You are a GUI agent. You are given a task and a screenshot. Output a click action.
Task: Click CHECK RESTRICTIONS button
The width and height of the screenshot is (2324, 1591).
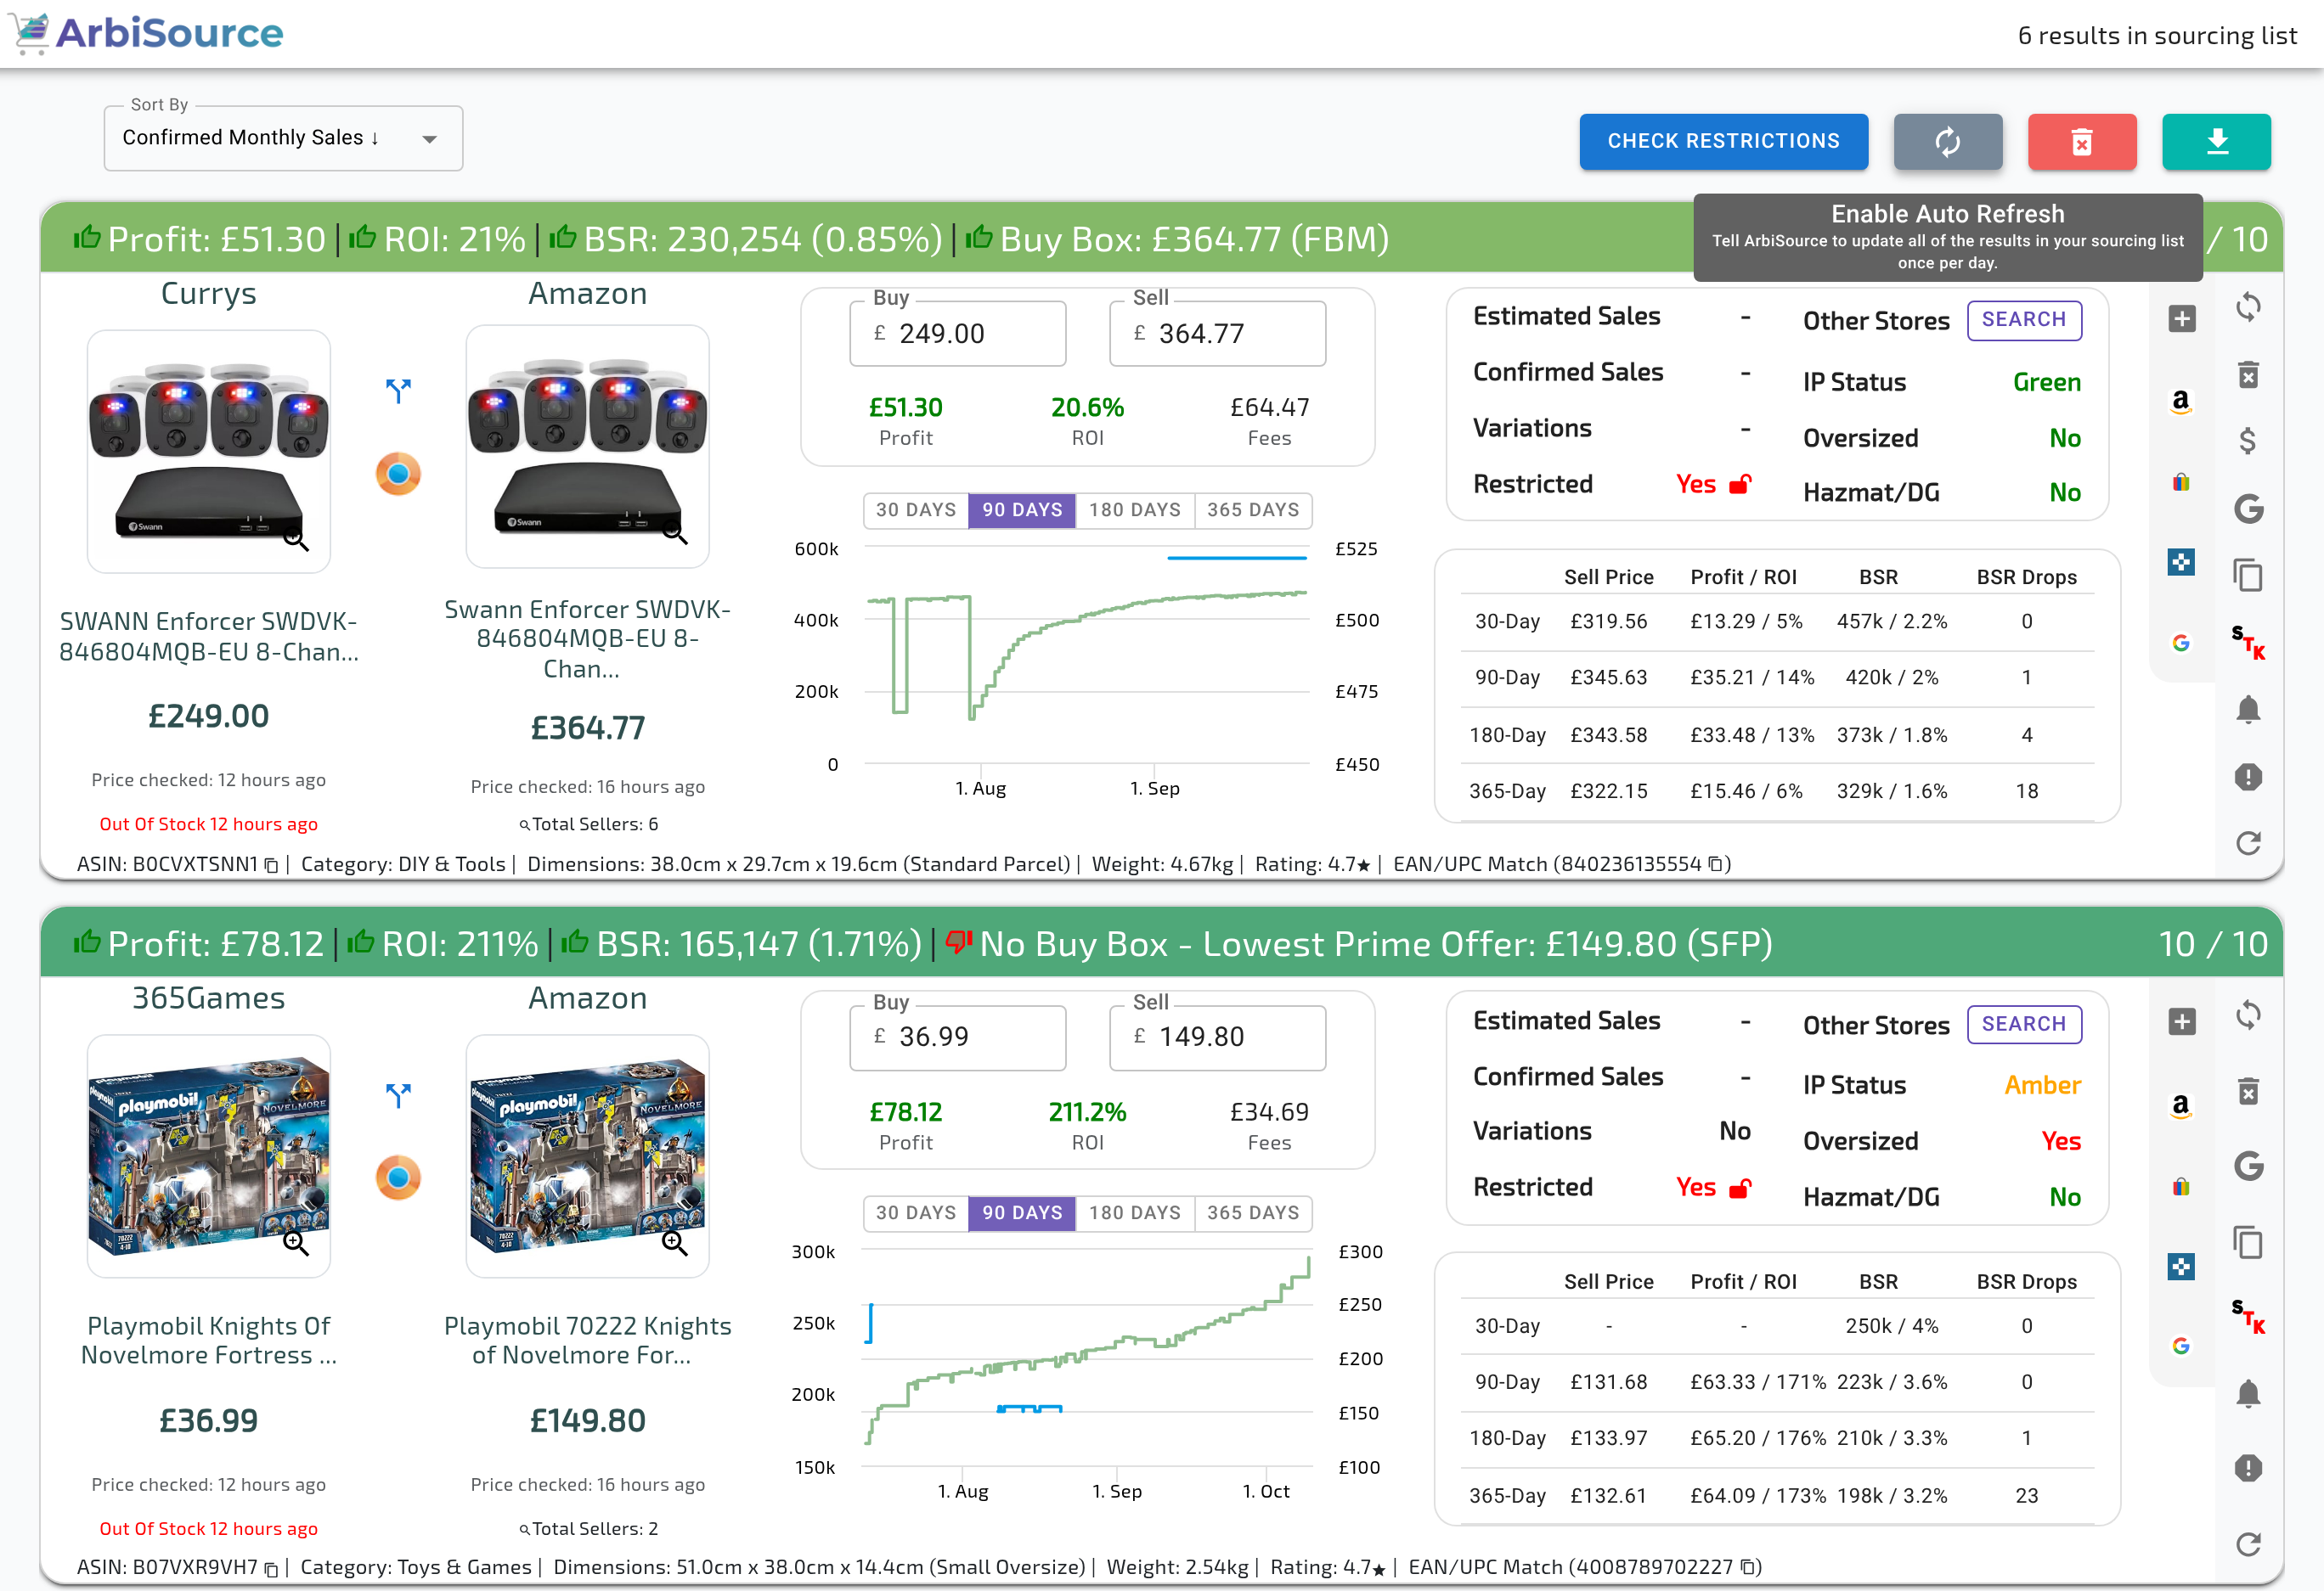pyautogui.click(x=1723, y=142)
